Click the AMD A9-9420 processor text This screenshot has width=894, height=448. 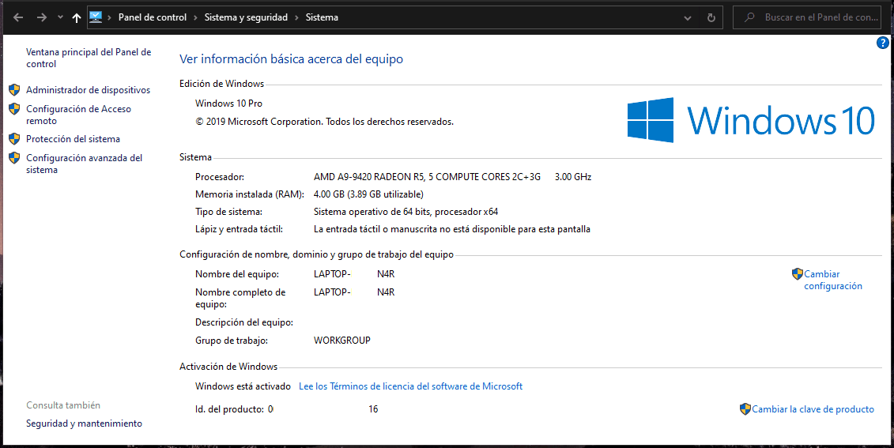pos(427,177)
